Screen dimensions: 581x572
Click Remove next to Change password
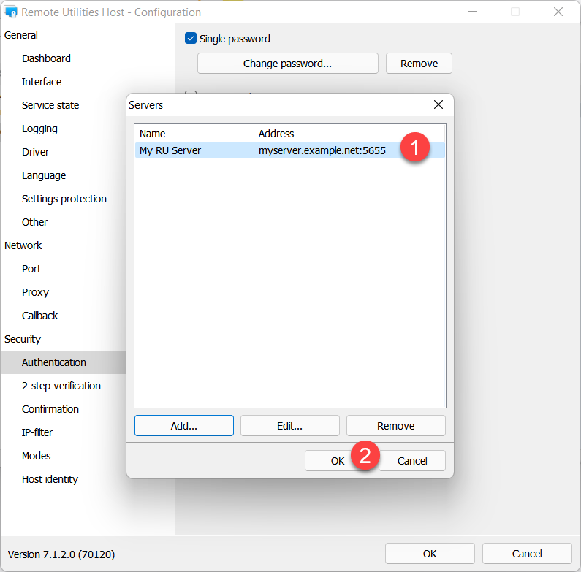click(x=419, y=64)
